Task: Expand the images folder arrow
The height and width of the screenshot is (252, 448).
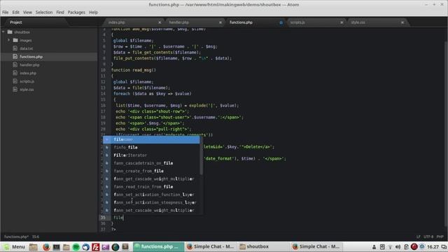Action: click(x=8, y=41)
